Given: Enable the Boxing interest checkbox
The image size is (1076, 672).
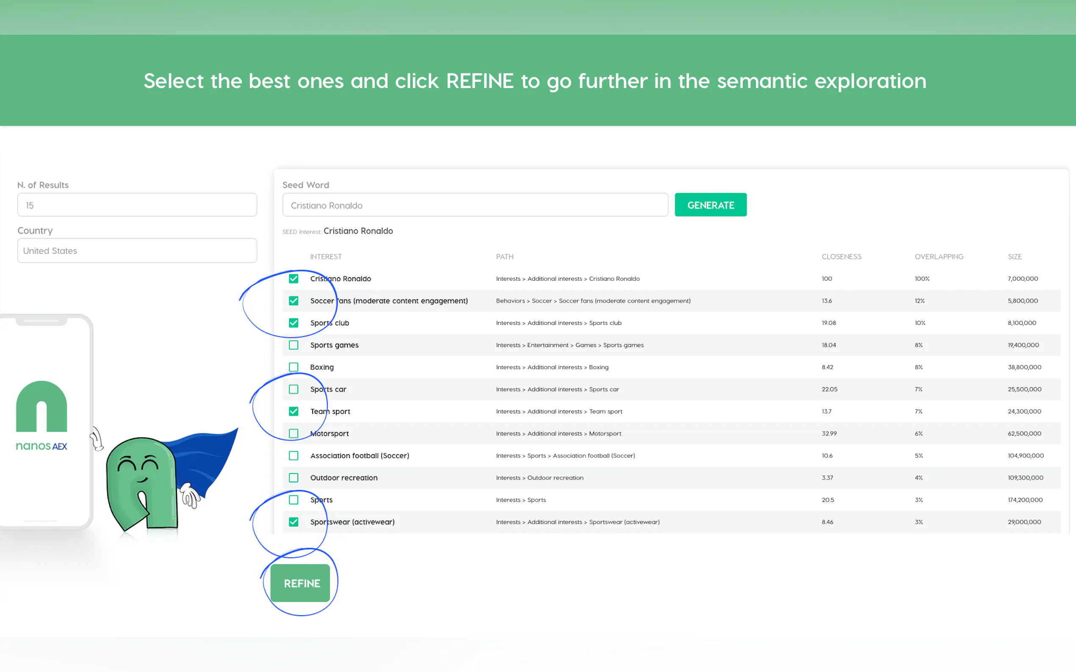Looking at the screenshot, I should 294,367.
